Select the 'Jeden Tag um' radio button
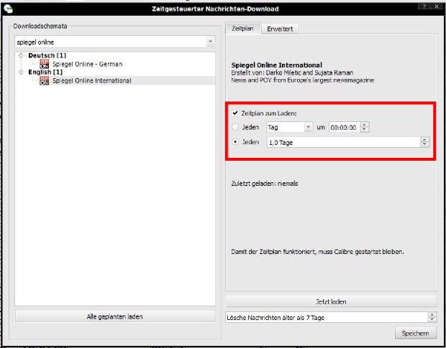This screenshot has height=348, width=446. tap(235, 127)
